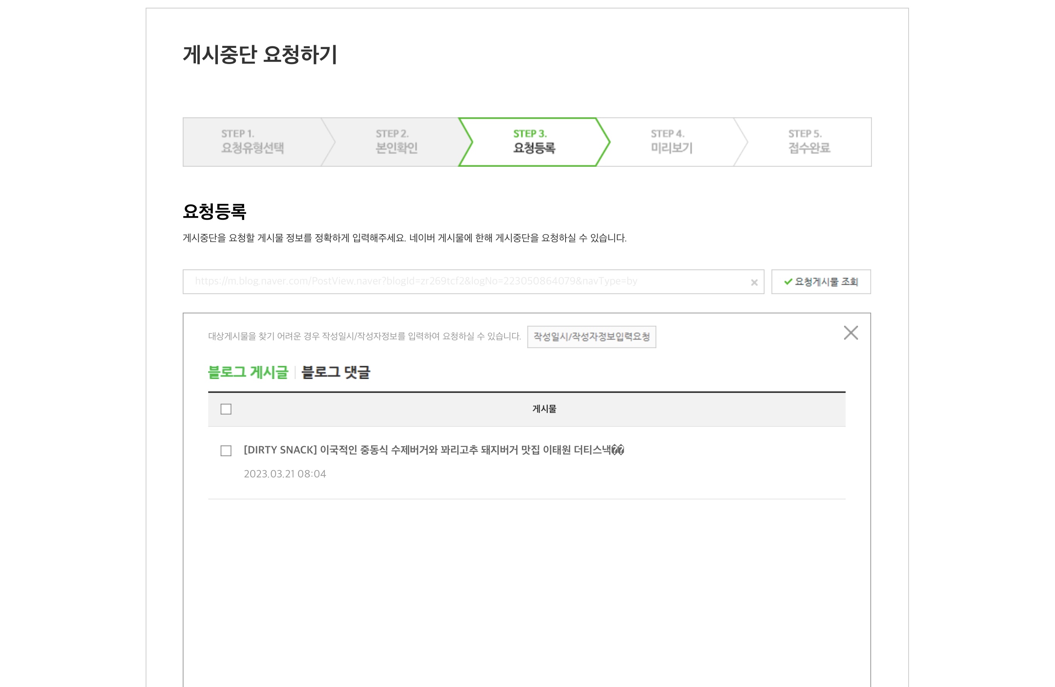Click the 요청게시물 조회 lookup button
Screen dimensions: 1055x687
pyautogui.click(x=821, y=282)
